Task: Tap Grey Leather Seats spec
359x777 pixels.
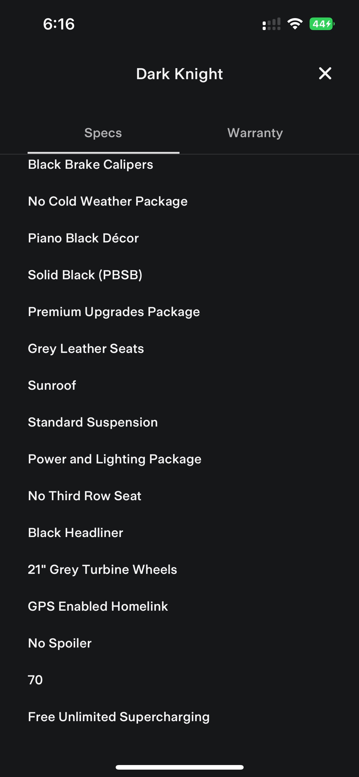Action: (86, 349)
